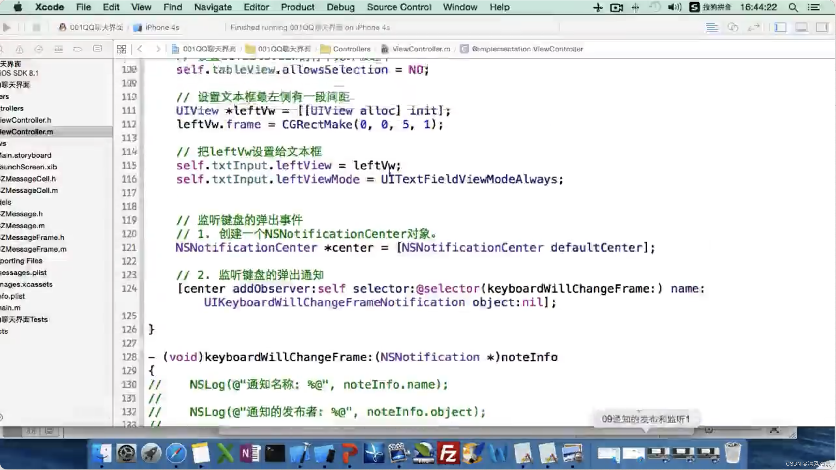
Task: Click the Run button to build project
Action: click(8, 27)
